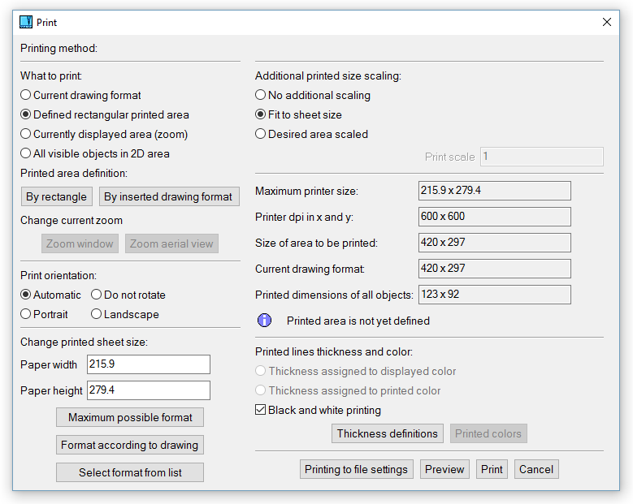The image size is (633, 504).
Task: Choose Do not rotate orientation
Action: click(x=97, y=295)
